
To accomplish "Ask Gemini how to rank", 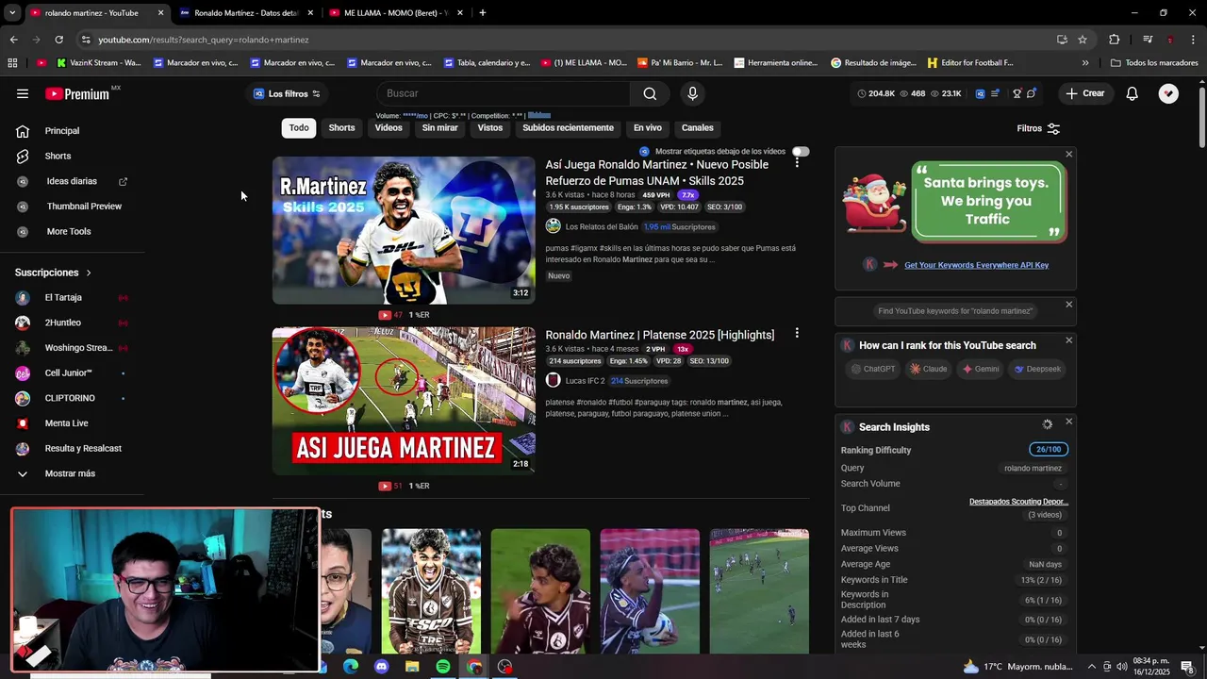I will coord(981,369).
